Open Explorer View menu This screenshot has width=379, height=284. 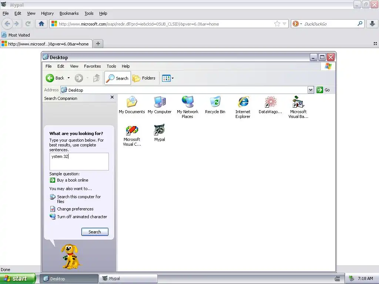74,66
